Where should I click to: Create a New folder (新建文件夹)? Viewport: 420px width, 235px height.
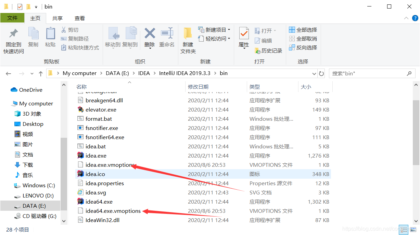(188, 40)
